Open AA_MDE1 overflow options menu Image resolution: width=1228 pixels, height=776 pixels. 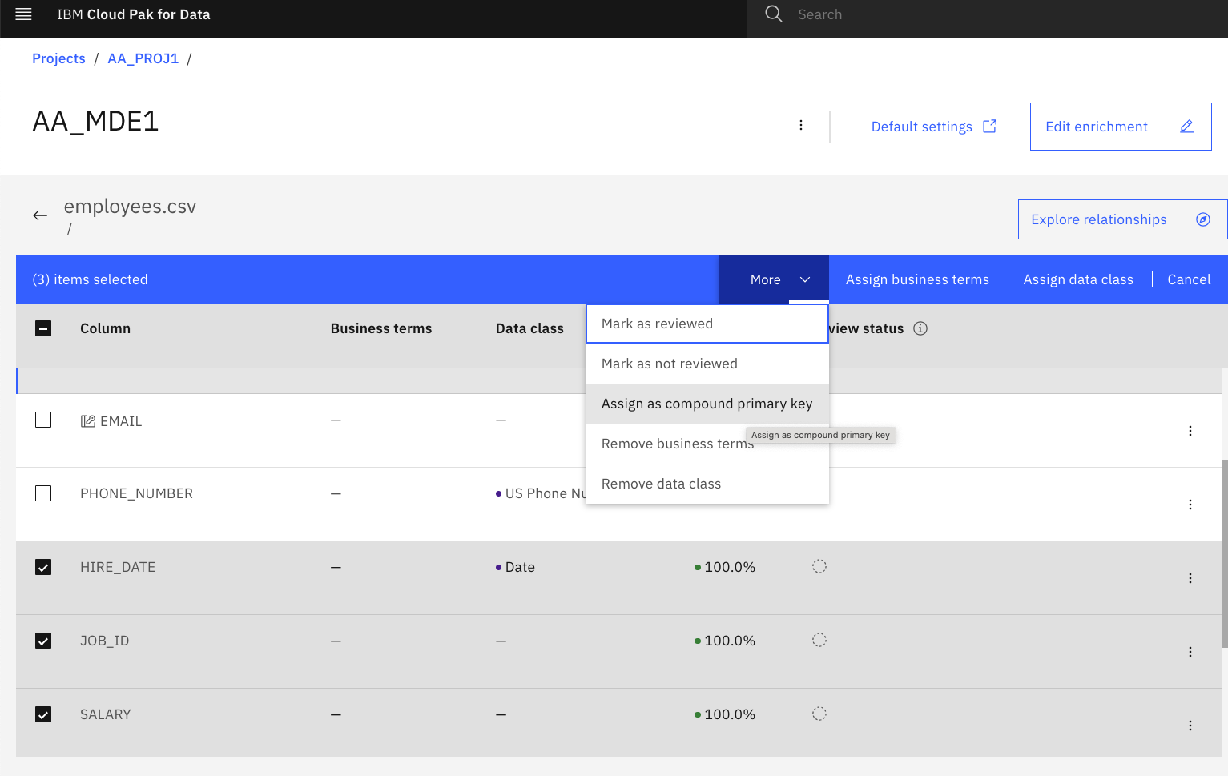coord(800,125)
